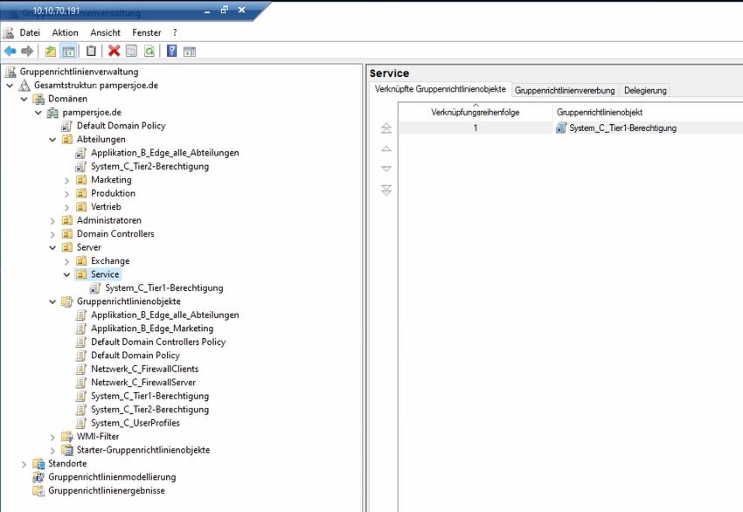Click the green Refresh icon in toolbar
This screenshot has height=512, width=743.
pyautogui.click(x=149, y=51)
